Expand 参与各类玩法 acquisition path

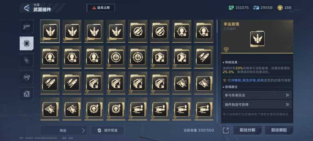(257, 95)
